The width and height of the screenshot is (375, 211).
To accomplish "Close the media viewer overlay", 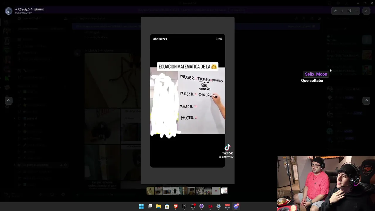I will tap(366, 11).
